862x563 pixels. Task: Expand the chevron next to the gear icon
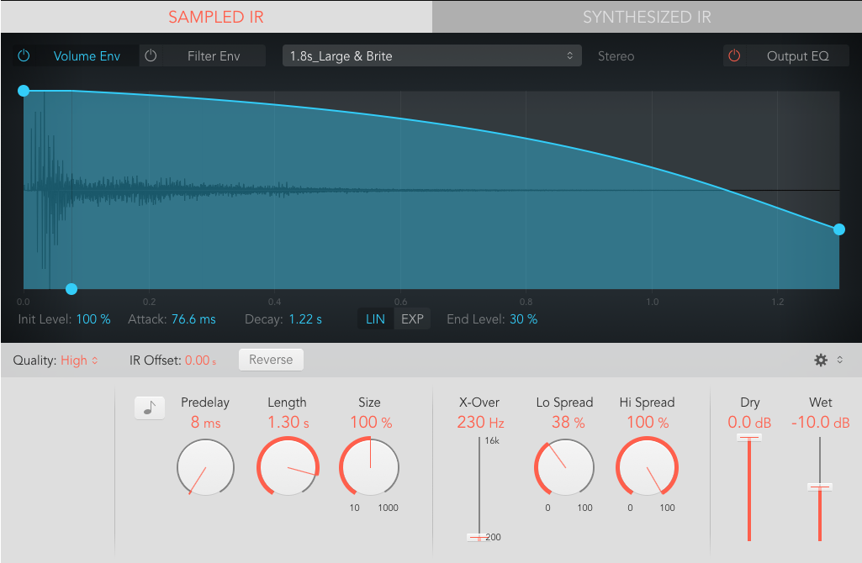[840, 360]
